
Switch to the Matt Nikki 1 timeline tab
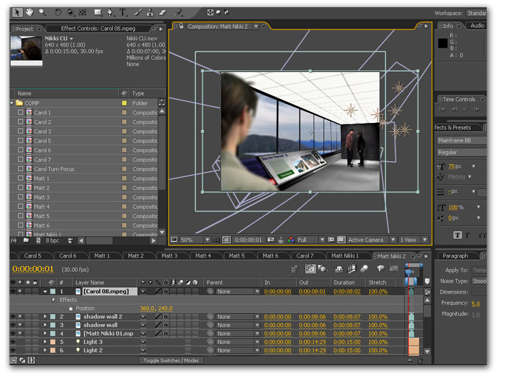pyautogui.click(x=345, y=256)
